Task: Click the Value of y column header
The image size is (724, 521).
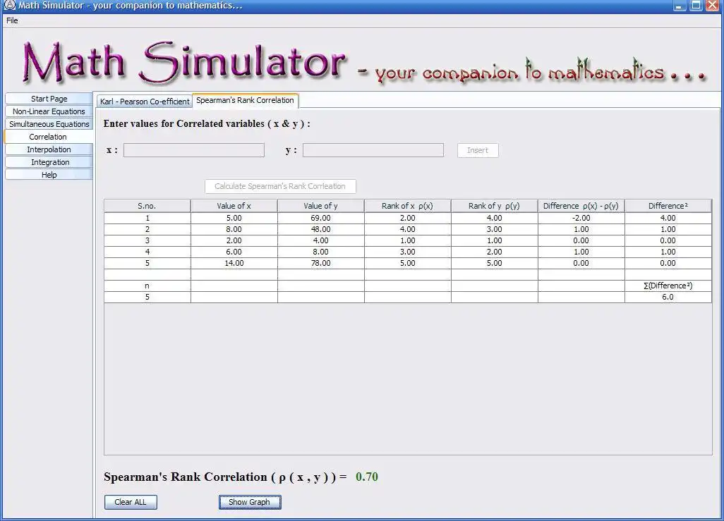Action: coord(321,206)
